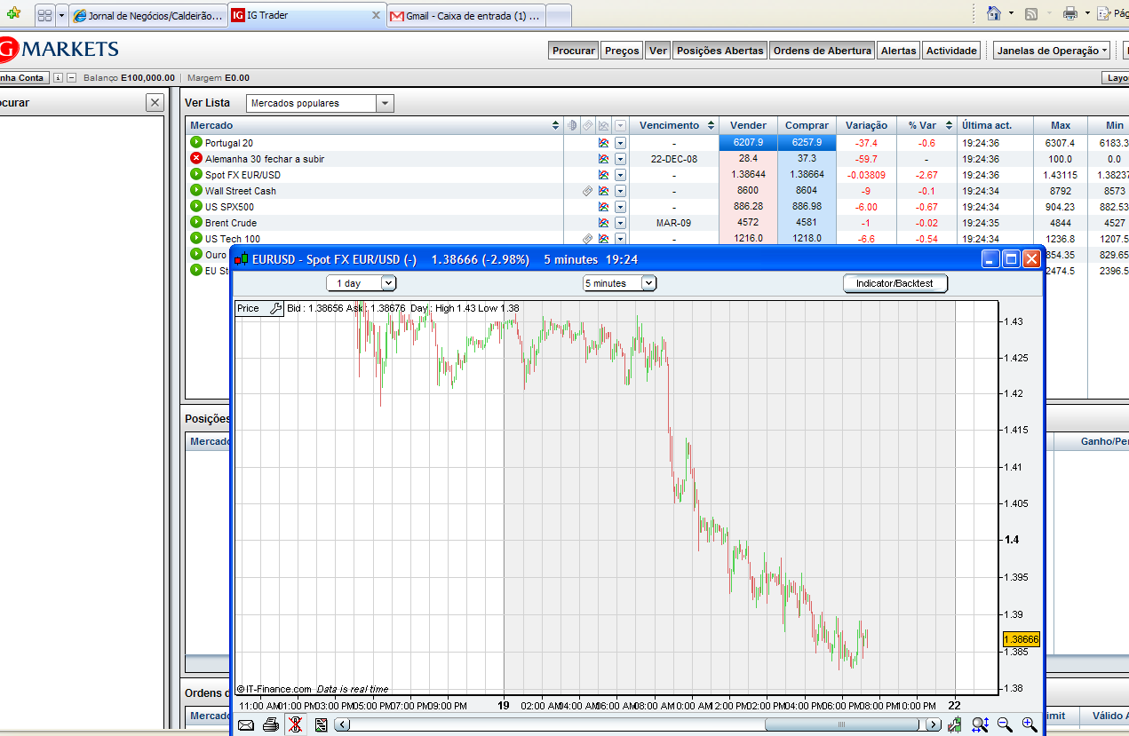This screenshot has height=736, width=1129.
Task: Open Actividade menu button
Action: tap(951, 51)
